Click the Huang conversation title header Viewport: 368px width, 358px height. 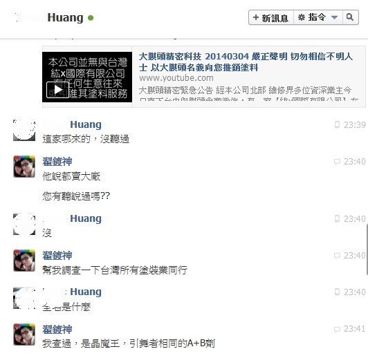click(65, 17)
